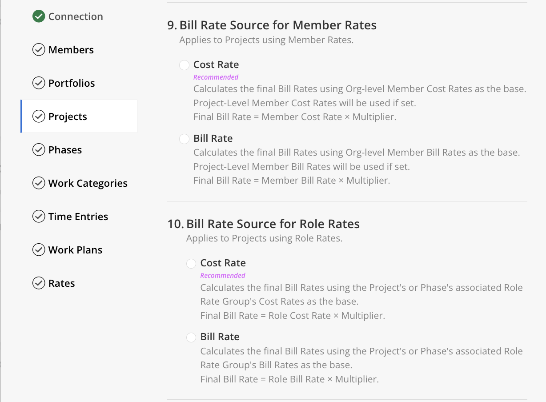
Task: Choose Cost Rate for Role Rates
Action: 191,263
